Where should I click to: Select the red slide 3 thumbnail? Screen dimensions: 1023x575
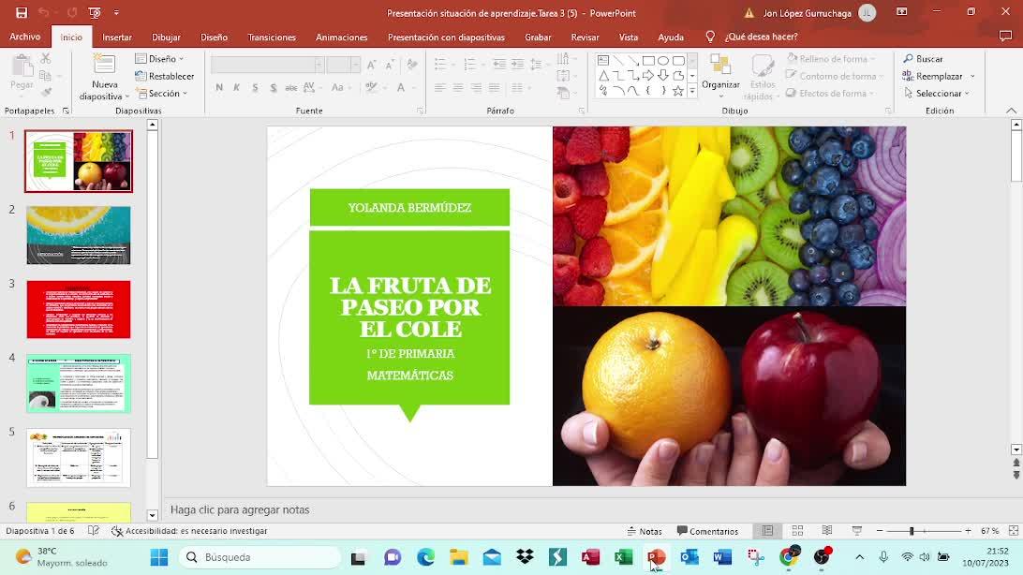79,309
